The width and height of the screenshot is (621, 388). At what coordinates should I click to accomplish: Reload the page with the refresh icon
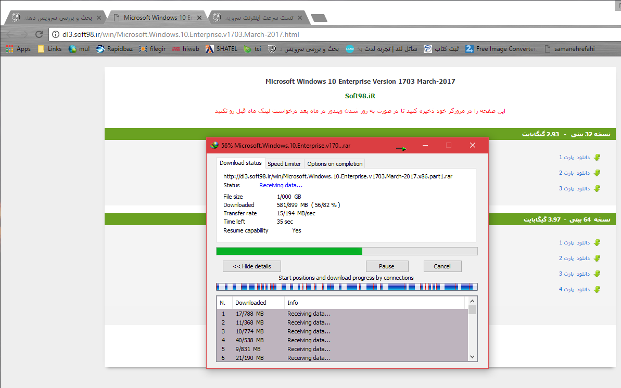click(39, 34)
